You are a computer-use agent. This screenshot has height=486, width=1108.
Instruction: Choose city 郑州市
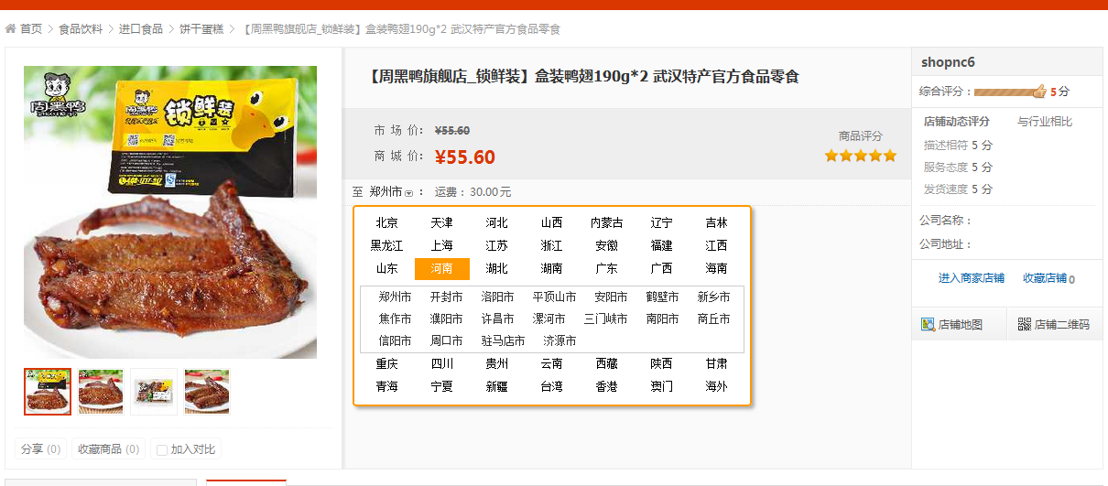coord(395,297)
